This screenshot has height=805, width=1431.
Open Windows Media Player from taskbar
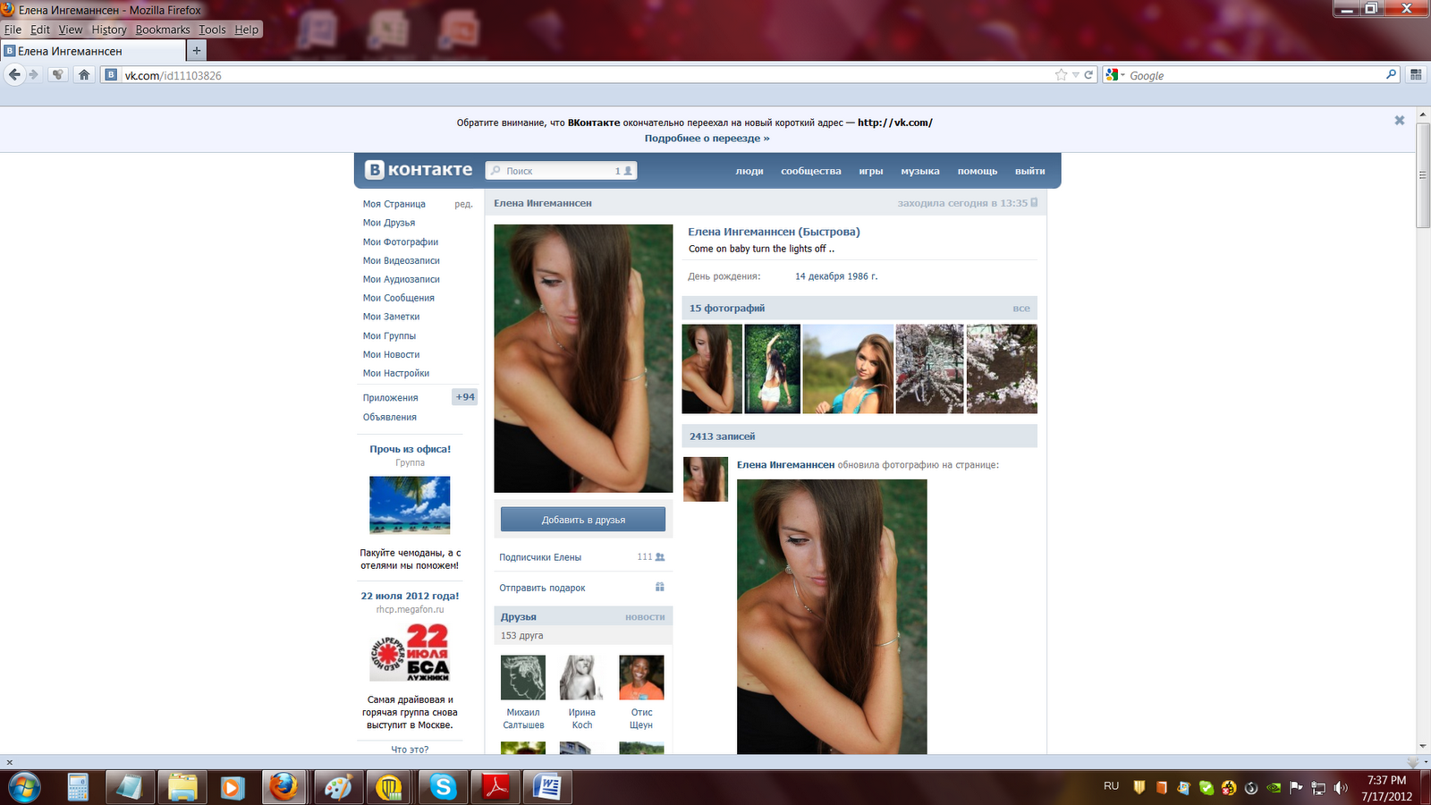233,787
